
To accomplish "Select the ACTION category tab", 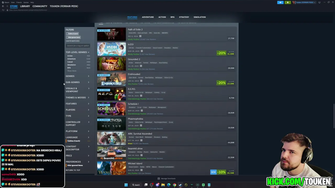I will [162, 17].
